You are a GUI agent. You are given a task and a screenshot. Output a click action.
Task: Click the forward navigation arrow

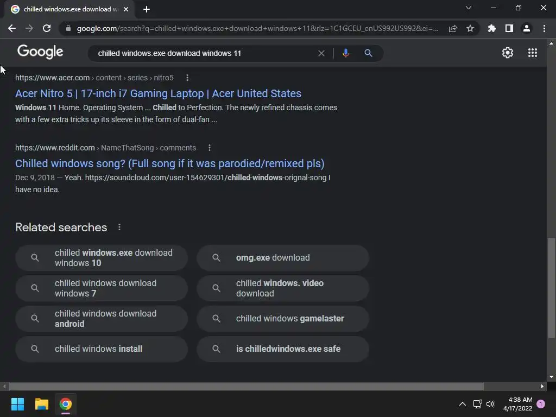click(29, 28)
